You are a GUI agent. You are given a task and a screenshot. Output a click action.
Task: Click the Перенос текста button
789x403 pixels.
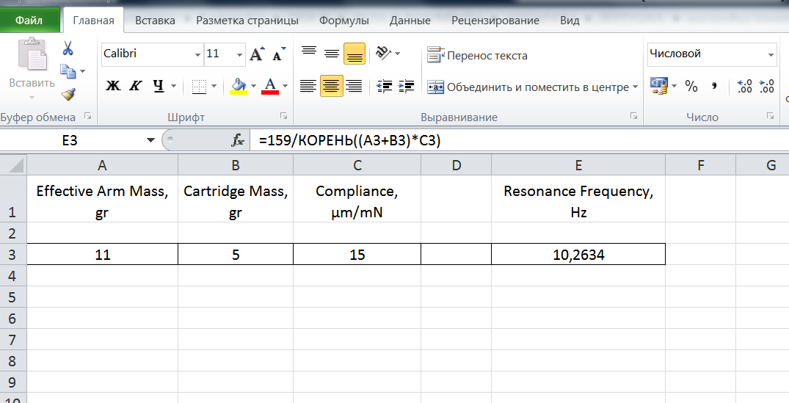point(478,55)
